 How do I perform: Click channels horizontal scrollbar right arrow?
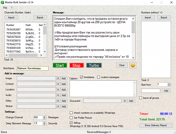[x=41, y=55]
